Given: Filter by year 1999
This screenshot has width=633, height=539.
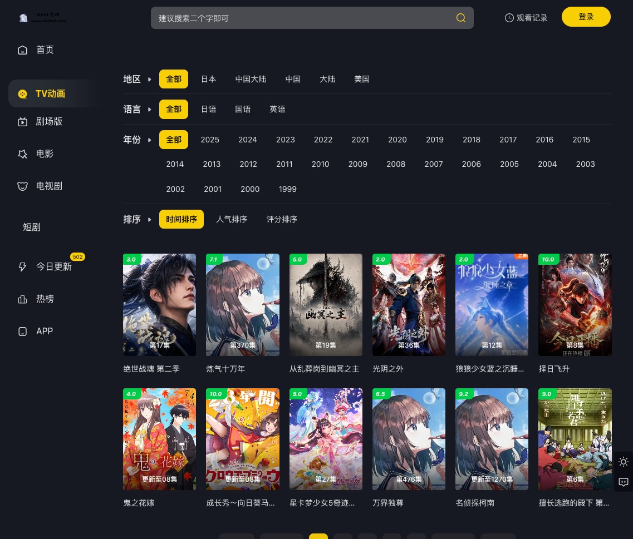Looking at the screenshot, I should [x=287, y=189].
